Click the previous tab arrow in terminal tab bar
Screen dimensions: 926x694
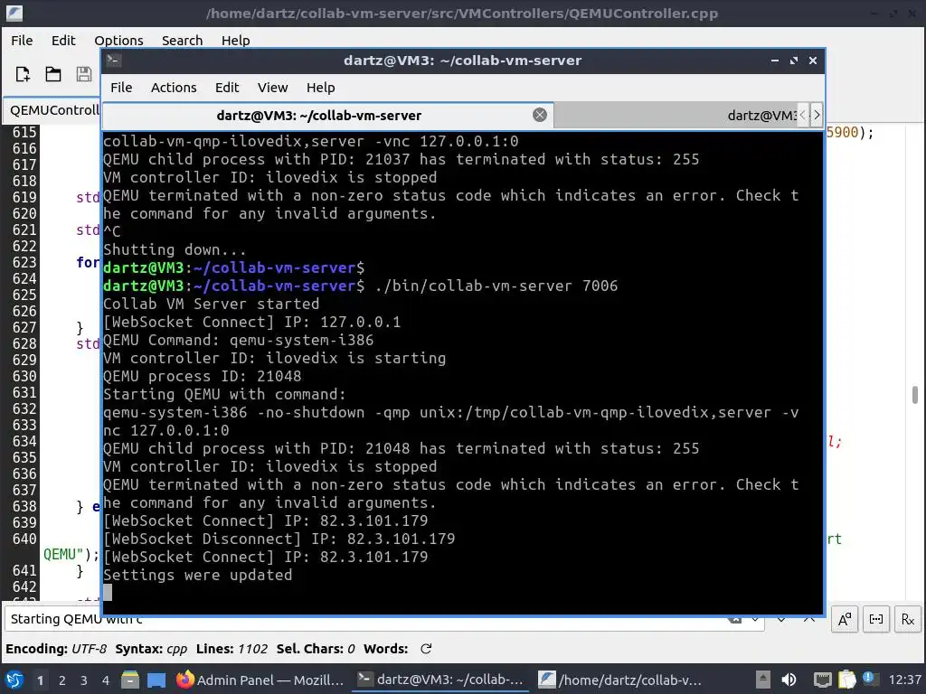click(803, 115)
